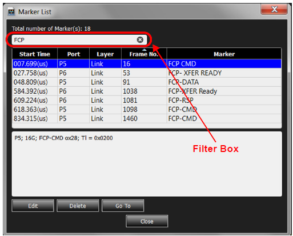Click the Total number of Marker(s) label
This screenshot has height=236, width=293.
[51, 29]
